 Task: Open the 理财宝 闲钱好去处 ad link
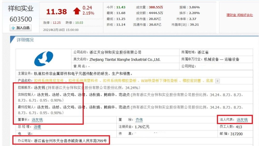[240, 15]
